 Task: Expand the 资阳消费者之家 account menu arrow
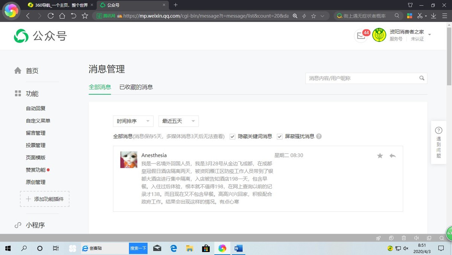pyautogui.click(x=429, y=35)
